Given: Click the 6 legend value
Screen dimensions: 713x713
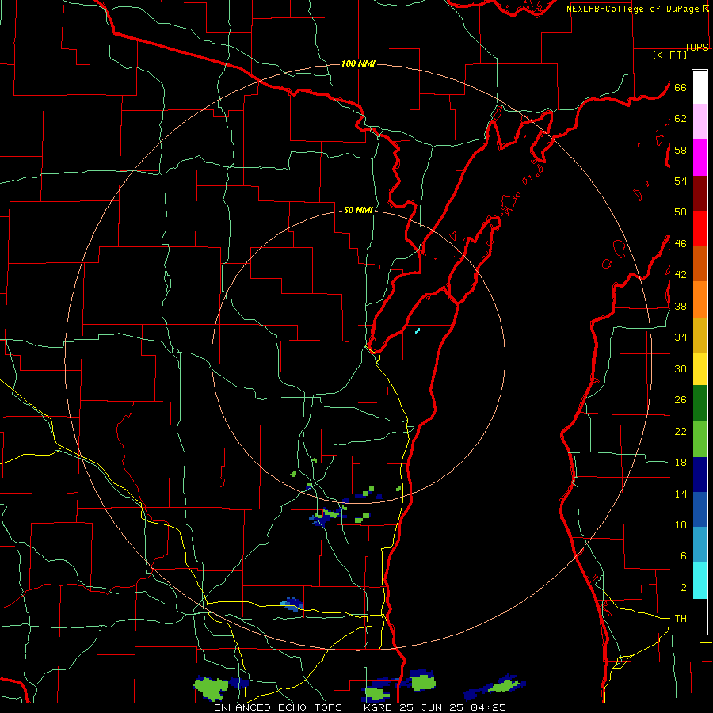Looking at the screenshot, I should [684, 556].
